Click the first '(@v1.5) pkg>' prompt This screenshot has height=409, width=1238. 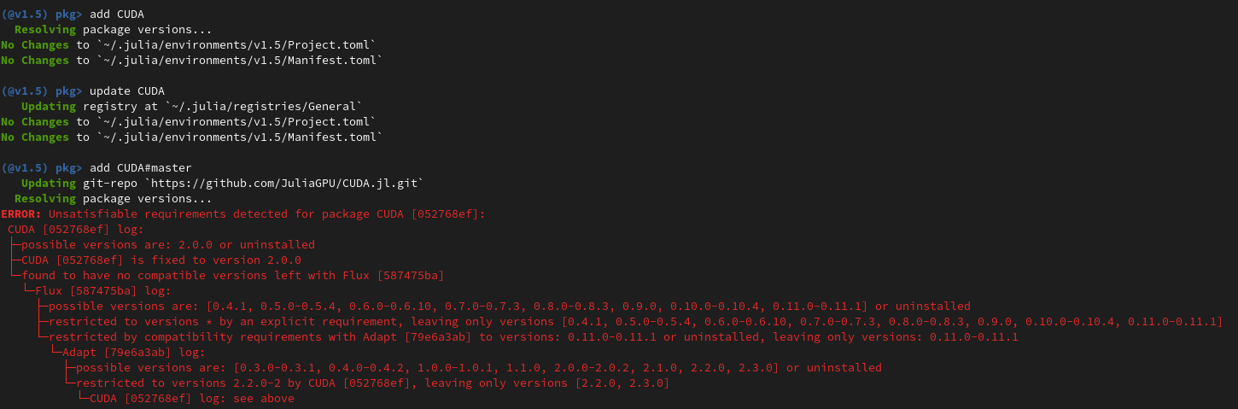tap(42, 14)
